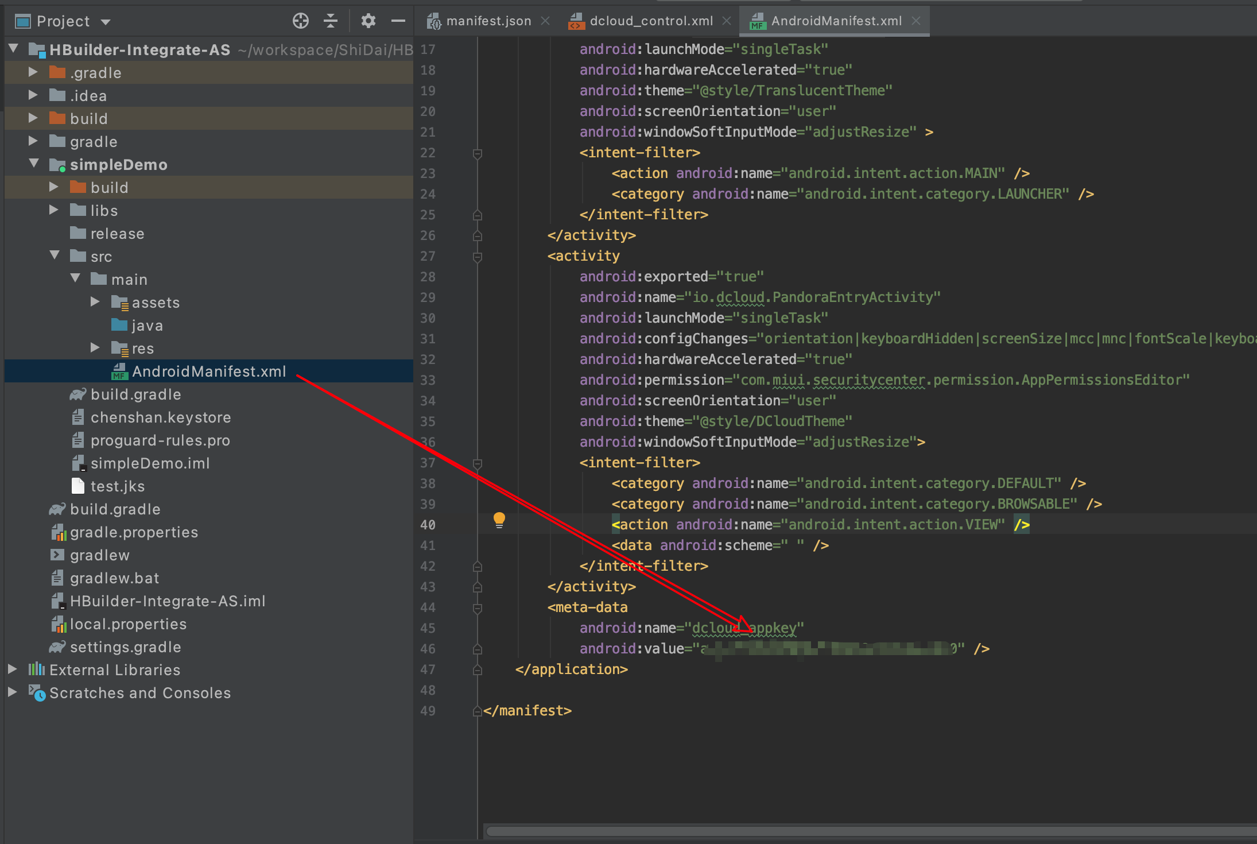Viewport: 1257px width, 844px height.
Task: Click the keystore icon next to chenshan.keystore
Action: click(x=79, y=417)
